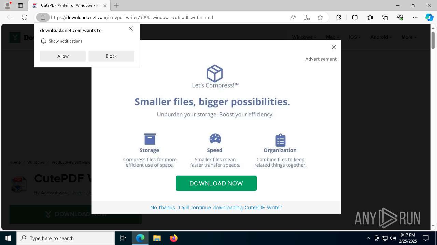The height and width of the screenshot is (245, 437).
Task: Open browser Extensions icon
Action: click(338, 17)
